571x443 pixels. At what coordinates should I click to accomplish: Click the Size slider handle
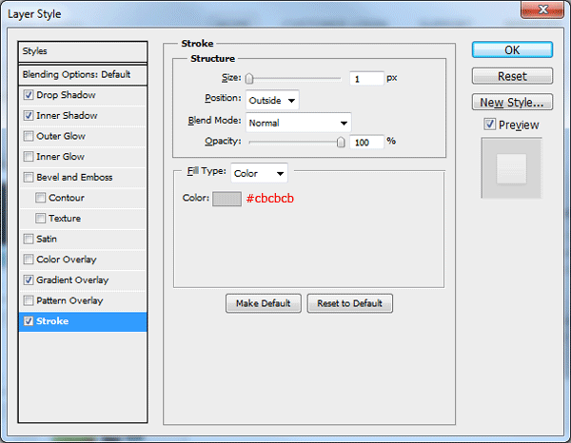click(x=249, y=78)
